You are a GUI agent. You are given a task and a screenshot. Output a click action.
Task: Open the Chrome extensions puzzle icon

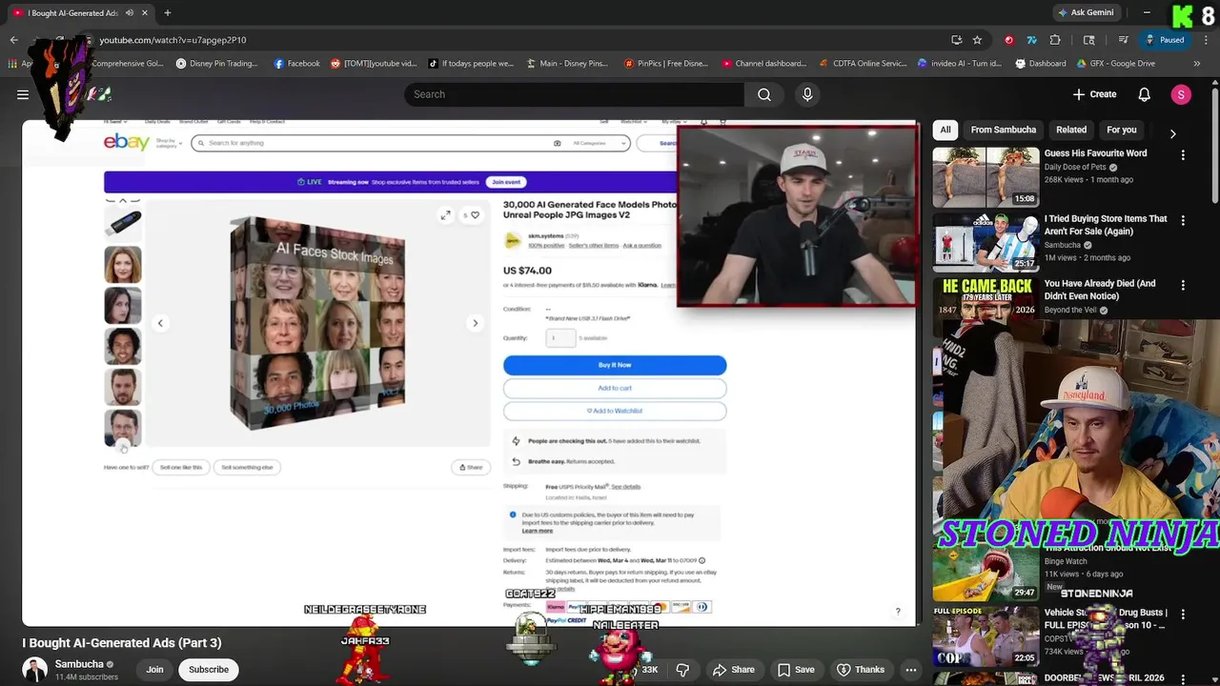(x=1055, y=40)
